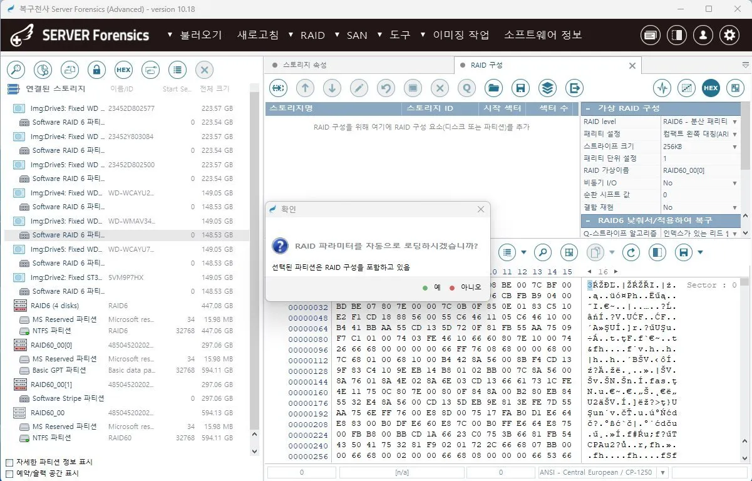Collapse the RAID6 낮춰서/적용하여 복구 section
This screenshot has width=752, height=481.
589,220
